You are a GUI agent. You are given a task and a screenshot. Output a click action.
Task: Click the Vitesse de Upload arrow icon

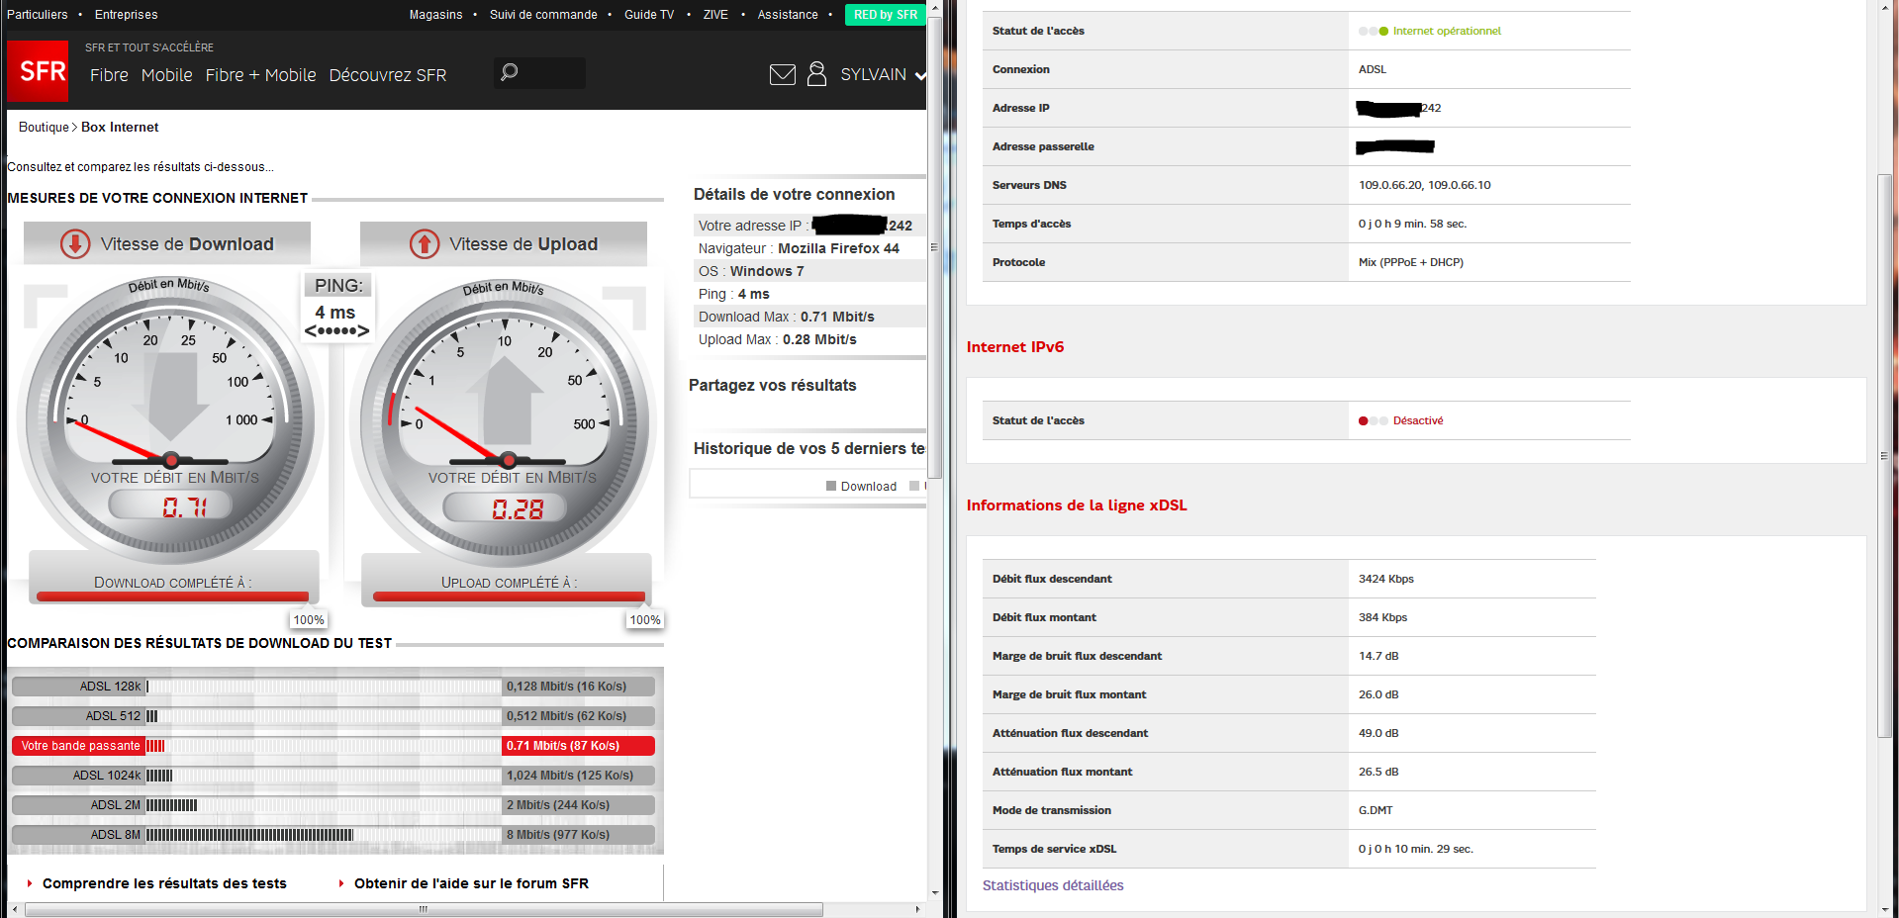point(425,244)
